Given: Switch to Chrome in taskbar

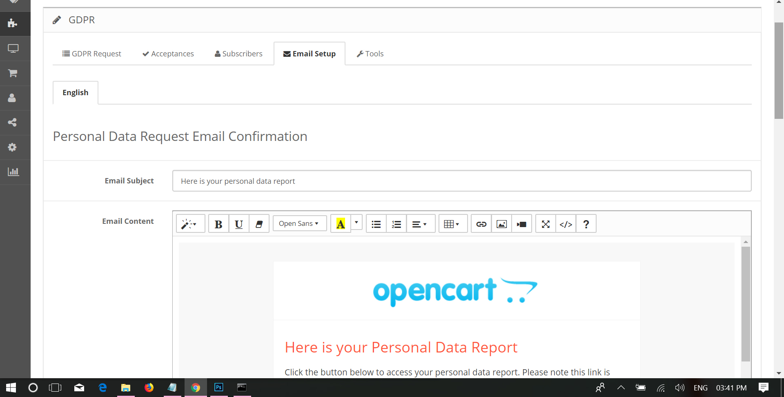Looking at the screenshot, I should pyautogui.click(x=196, y=388).
